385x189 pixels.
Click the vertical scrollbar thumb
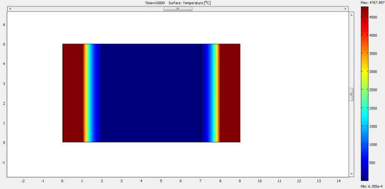[351, 94]
